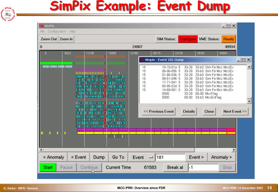
Task: Select dump row 01-90-03b
Action: pyautogui.click(x=188, y=75)
